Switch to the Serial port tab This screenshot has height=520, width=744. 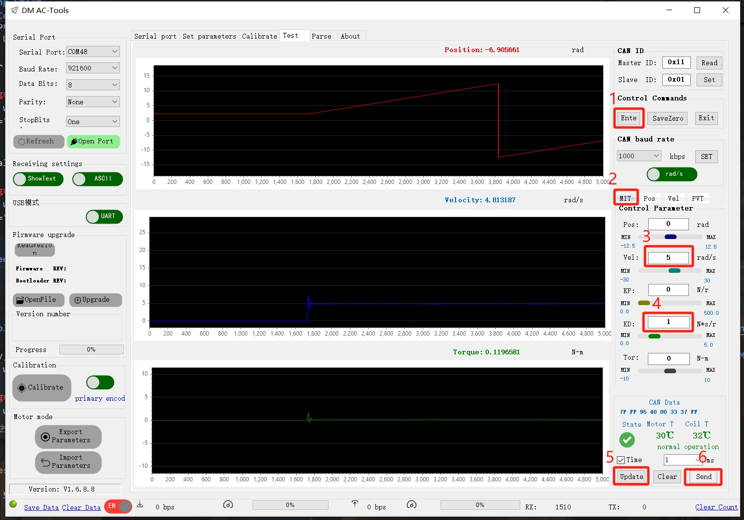click(x=155, y=36)
